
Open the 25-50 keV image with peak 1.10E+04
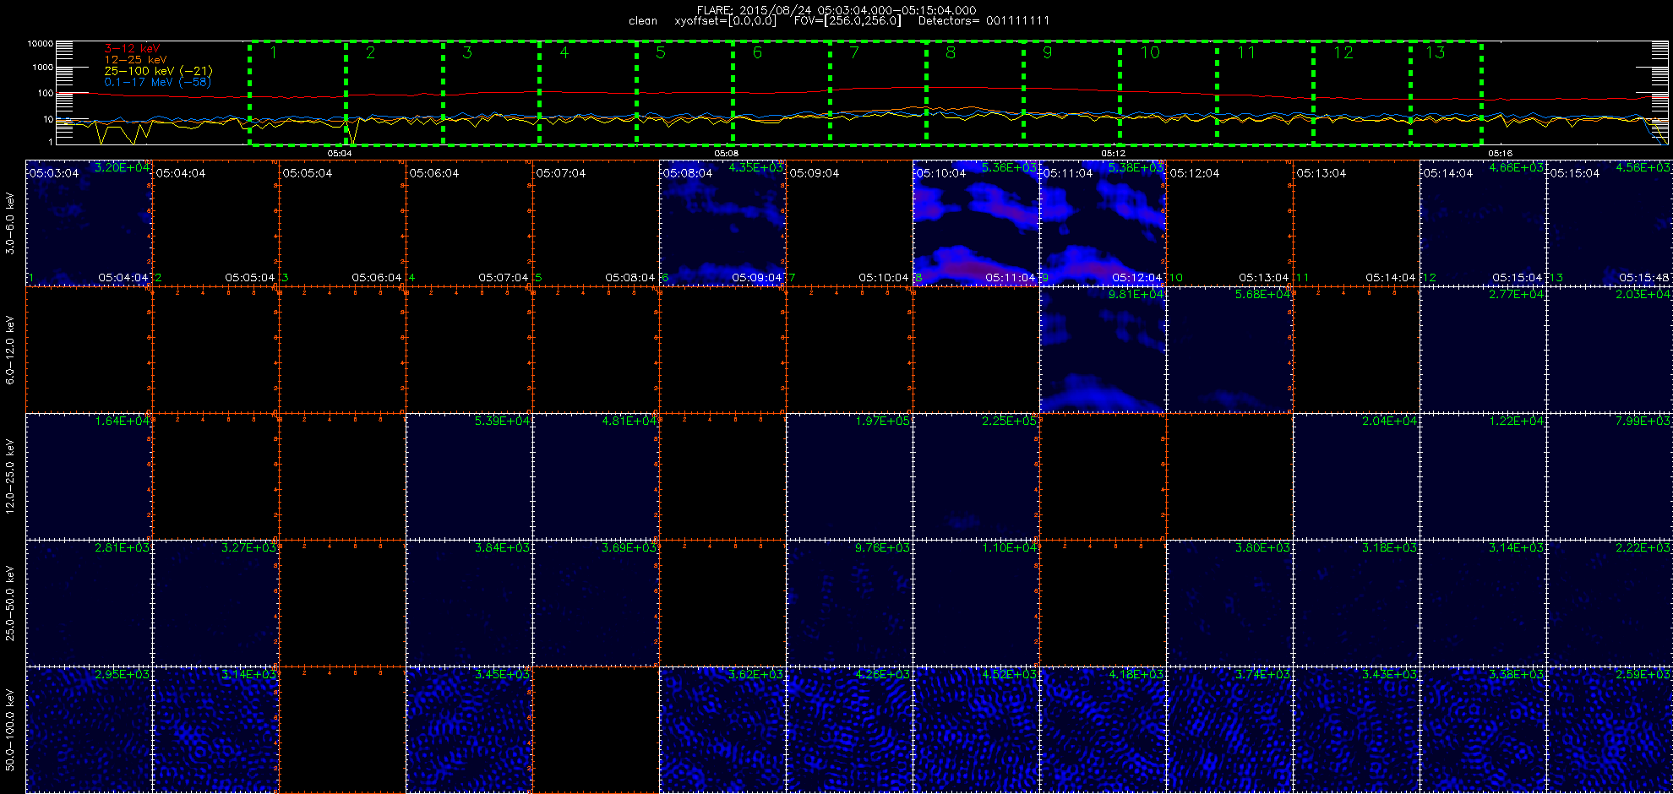976,603
